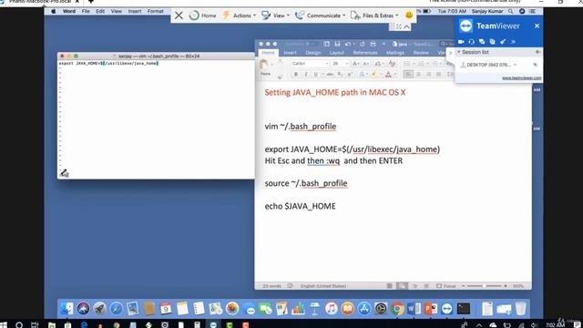Toggle Underline formatting in Word ribbon

pos(316,75)
